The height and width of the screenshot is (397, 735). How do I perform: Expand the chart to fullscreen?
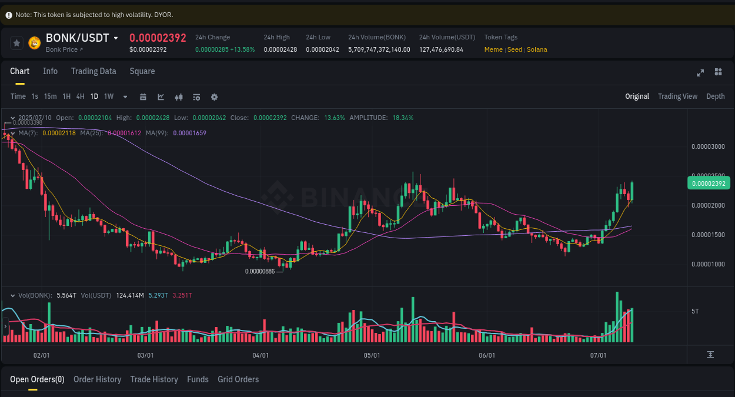point(700,73)
